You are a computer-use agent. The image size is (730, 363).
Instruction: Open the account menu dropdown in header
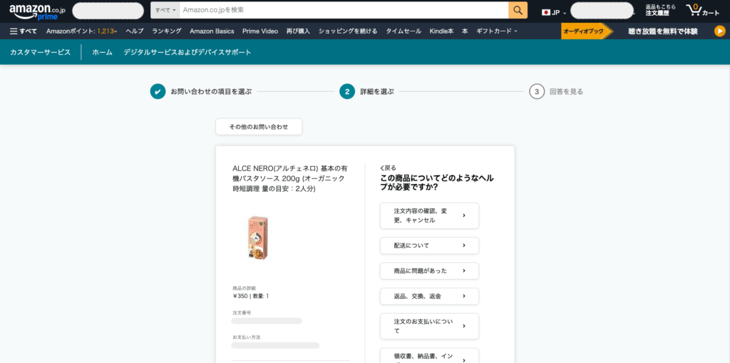602,11
